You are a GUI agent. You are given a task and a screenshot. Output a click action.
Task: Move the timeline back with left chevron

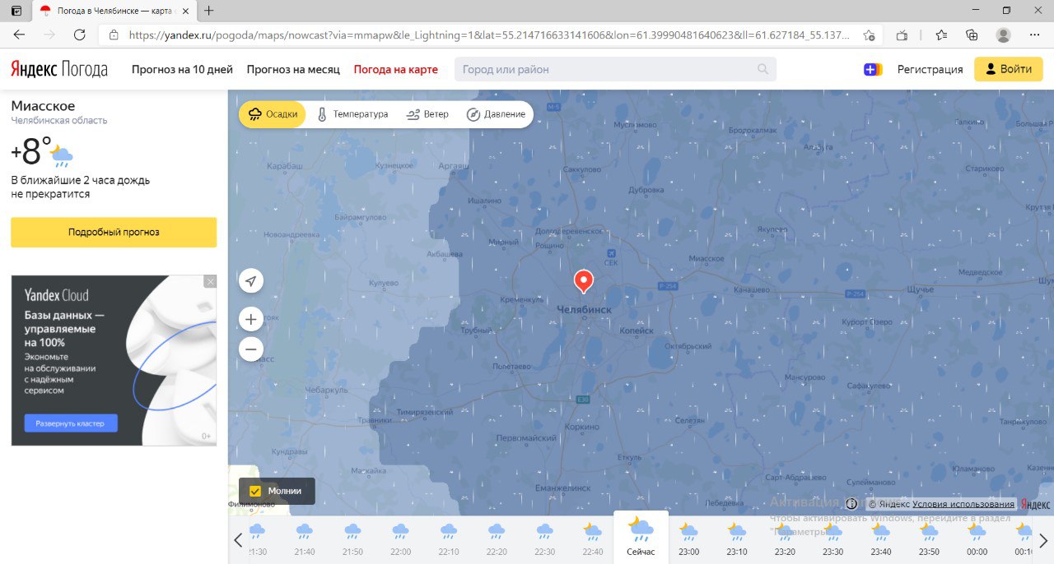238,540
